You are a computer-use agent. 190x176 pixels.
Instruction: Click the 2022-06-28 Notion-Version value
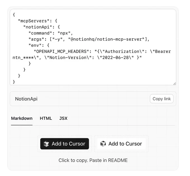coord(115,58)
